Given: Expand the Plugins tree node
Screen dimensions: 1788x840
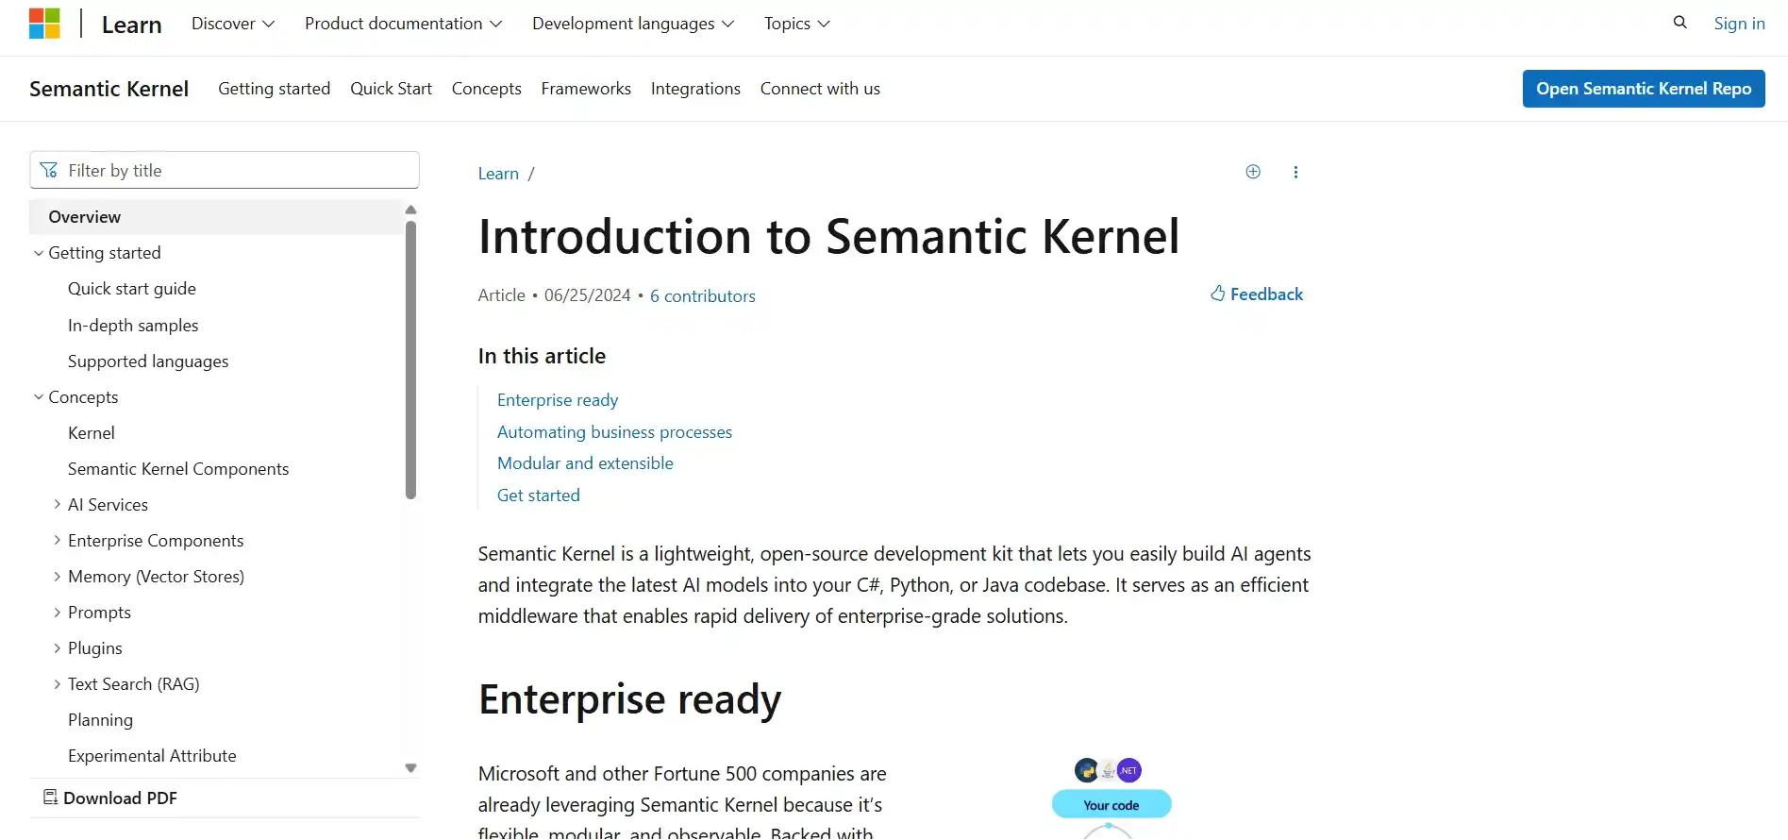Looking at the screenshot, I should 58,648.
